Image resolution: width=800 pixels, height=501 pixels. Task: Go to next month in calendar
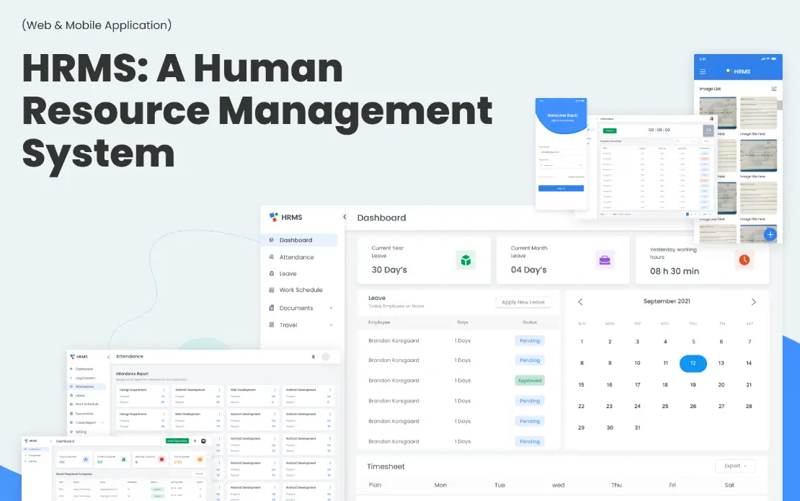point(754,301)
